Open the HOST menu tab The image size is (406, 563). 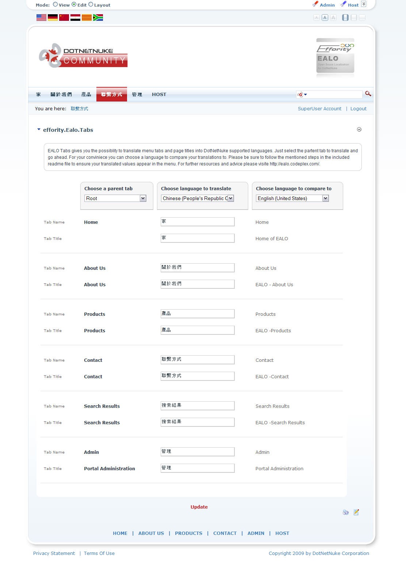(x=159, y=94)
